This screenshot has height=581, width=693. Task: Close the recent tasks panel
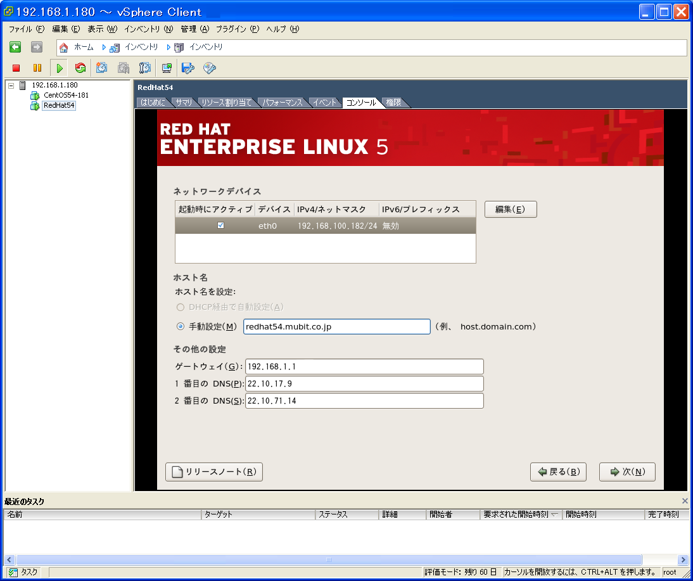pyautogui.click(x=685, y=501)
